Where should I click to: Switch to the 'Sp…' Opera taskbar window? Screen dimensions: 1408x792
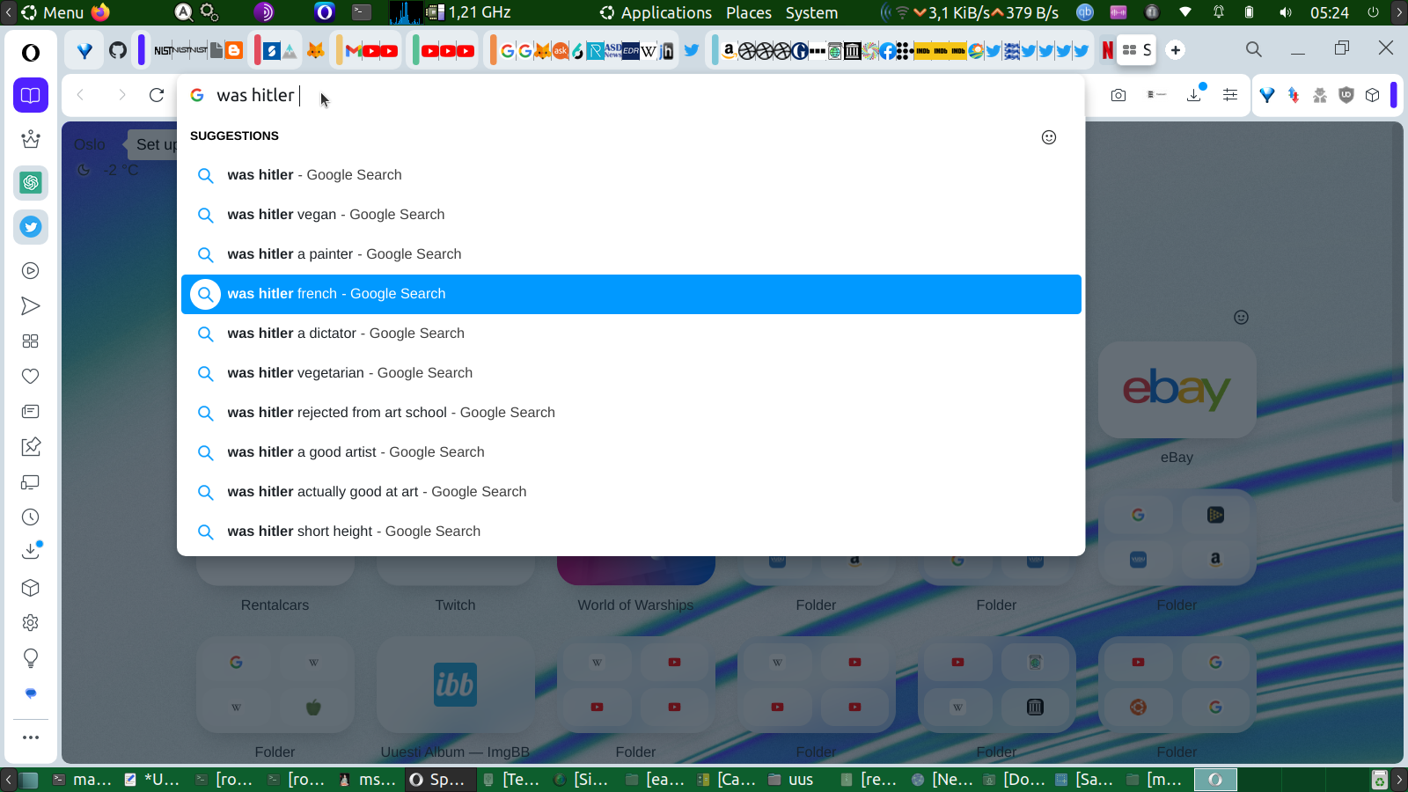click(x=439, y=780)
